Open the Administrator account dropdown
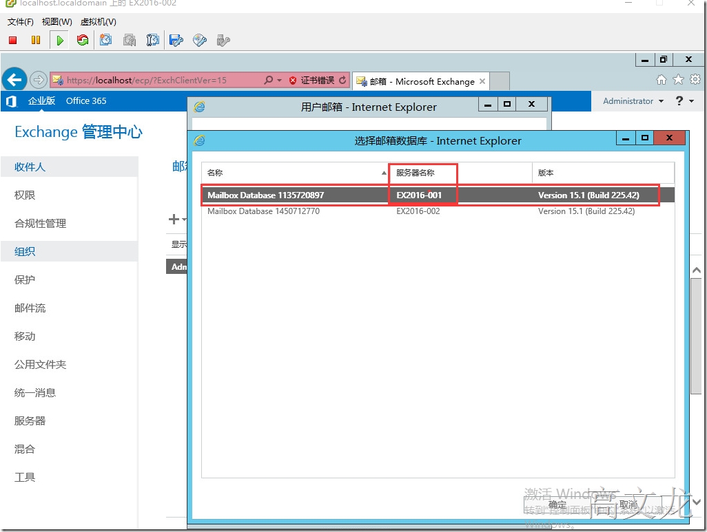707x532 pixels. click(633, 101)
